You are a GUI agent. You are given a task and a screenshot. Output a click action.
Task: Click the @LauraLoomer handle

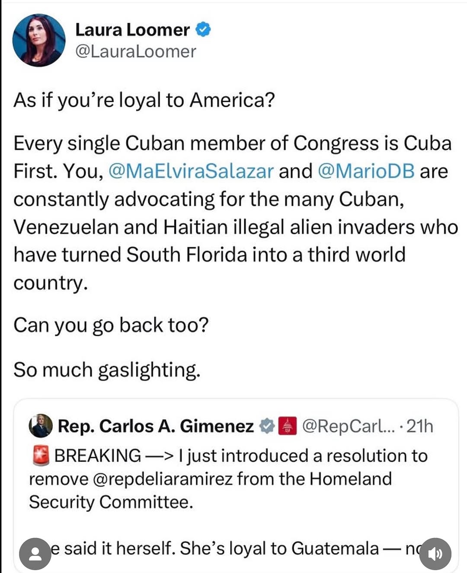(136, 51)
